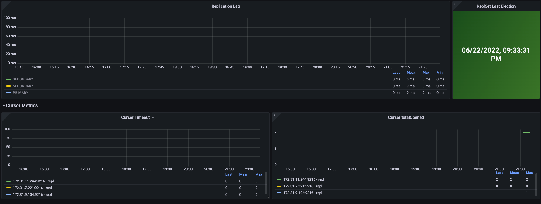Click the yellow SECONDARY series color swatch
Image resolution: width=541 pixels, height=204 pixels.
click(8, 86)
